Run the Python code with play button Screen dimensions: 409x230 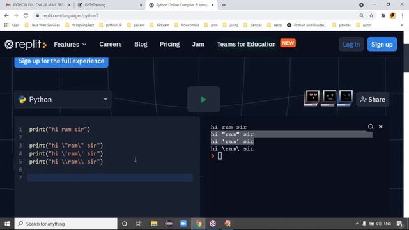(203, 100)
